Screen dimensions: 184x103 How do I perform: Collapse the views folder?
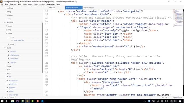point(7,33)
